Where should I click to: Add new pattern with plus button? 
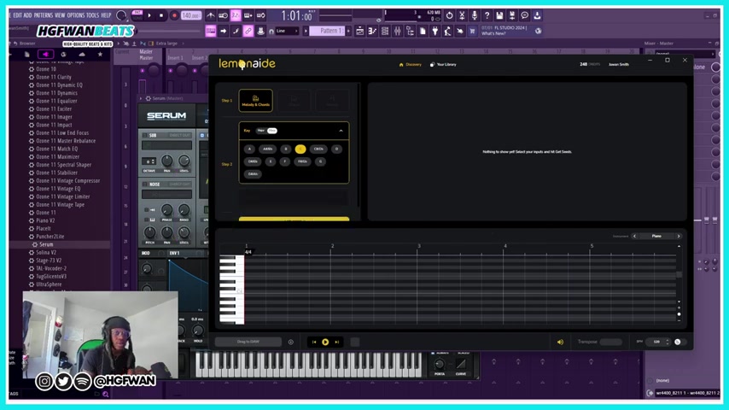[348, 32]
